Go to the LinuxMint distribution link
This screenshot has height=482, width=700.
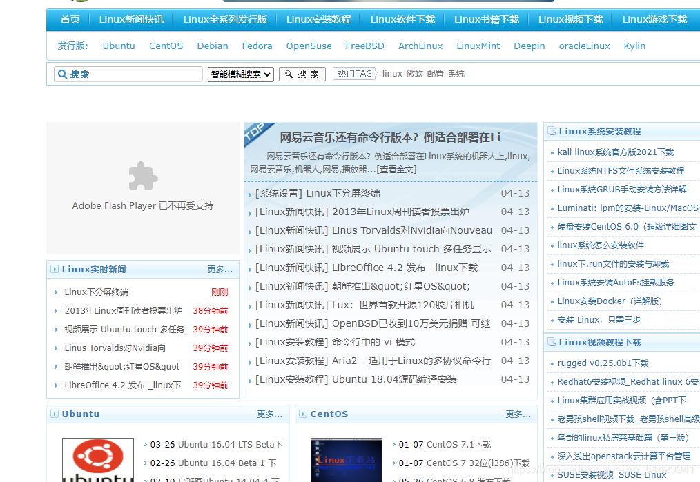[x=478, y=46]
